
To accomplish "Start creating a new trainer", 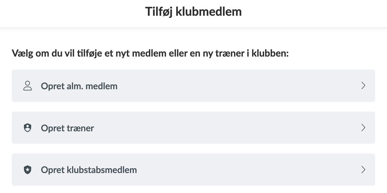I will click(x=193, y=128).
